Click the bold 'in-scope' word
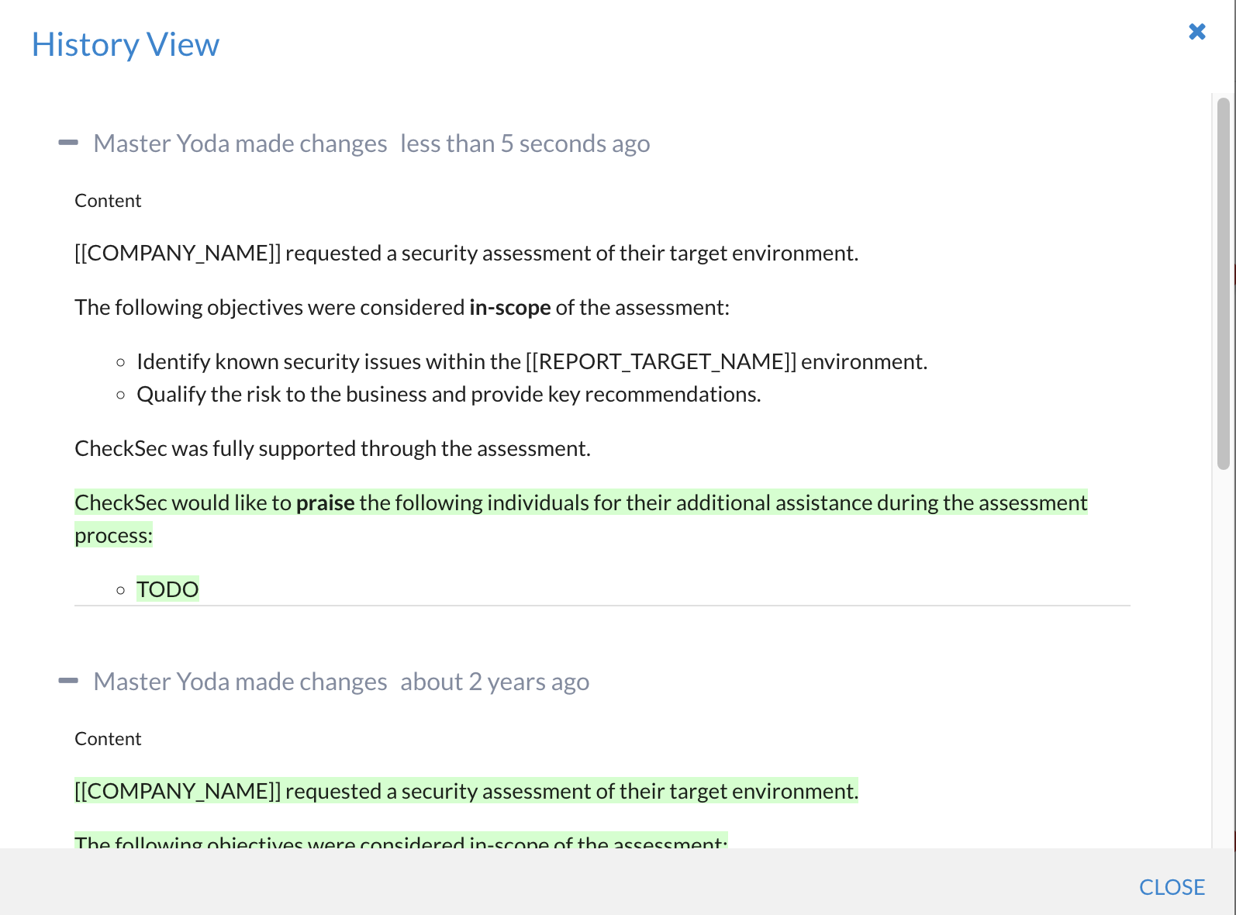1236x915 pixels. (509, 308)
